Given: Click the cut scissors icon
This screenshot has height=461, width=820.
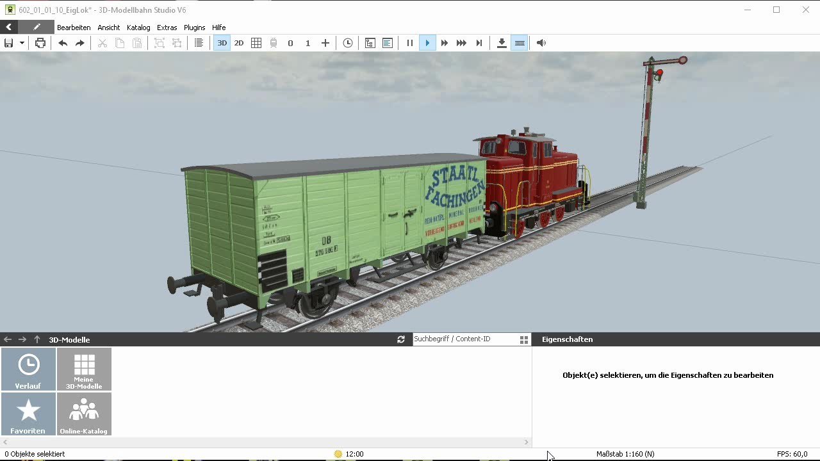Looking at the screenshot, I should (x=102, y=43).
